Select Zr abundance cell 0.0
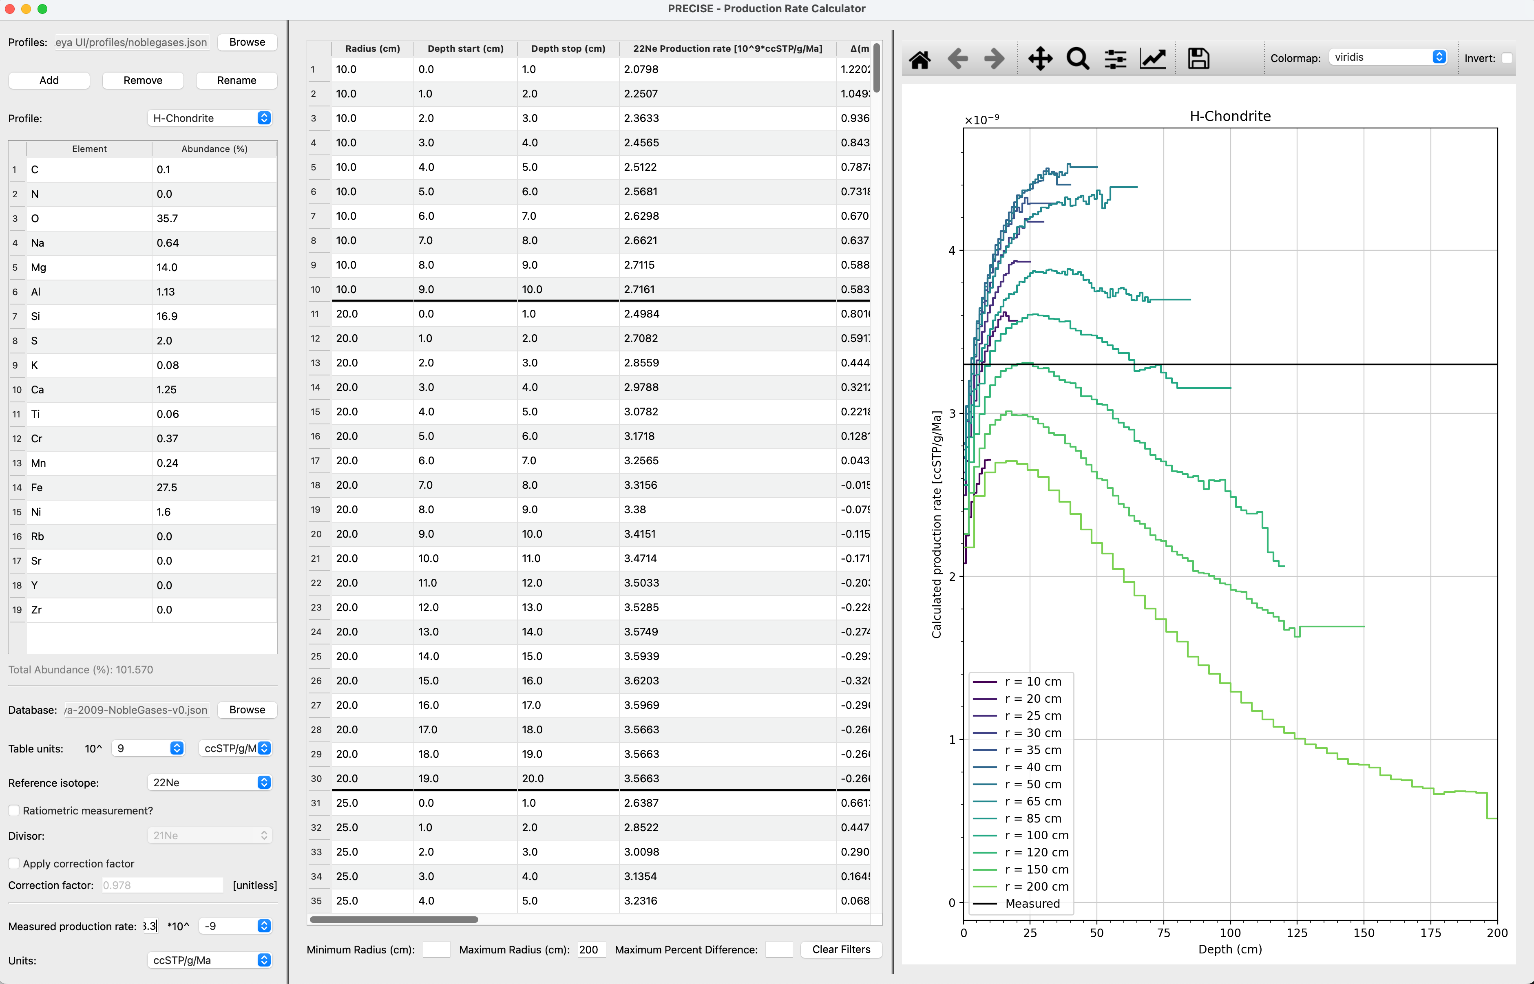The width and height of the screenshot is (1534, 984). coord(214,609)
